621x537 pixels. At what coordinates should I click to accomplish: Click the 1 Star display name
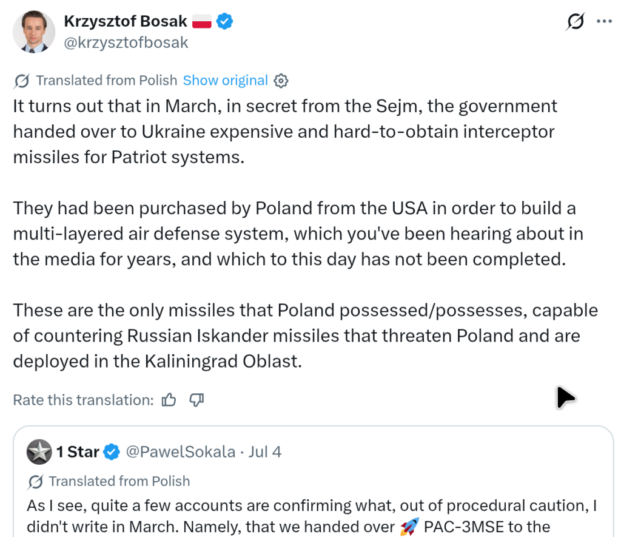tap(78, 452)
